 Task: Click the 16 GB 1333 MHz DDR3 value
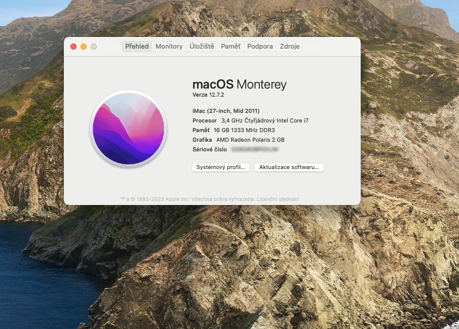pyautogui.click(x=244, y=130)
